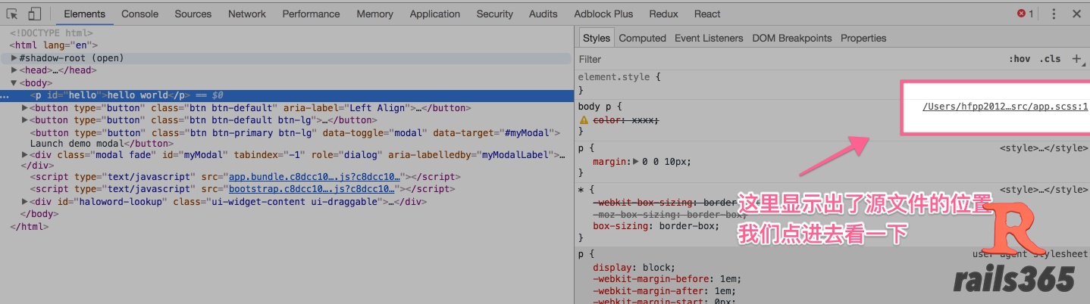Viewport: 1090px width, 304px height.
Task: Click the plus icon to add style rule
Action: [1077, 59]
